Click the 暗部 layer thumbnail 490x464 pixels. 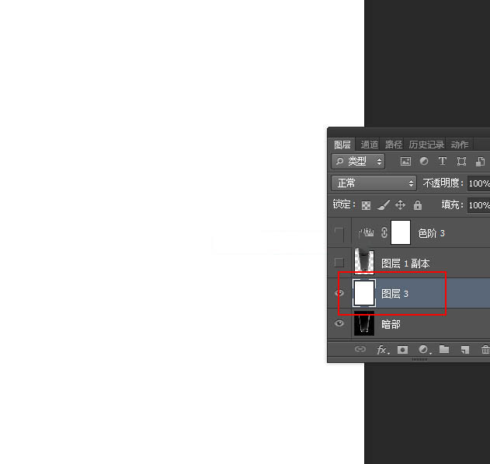(364, 323)
